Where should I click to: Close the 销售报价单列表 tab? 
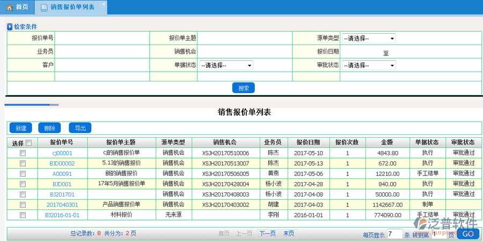click(104, 4)
